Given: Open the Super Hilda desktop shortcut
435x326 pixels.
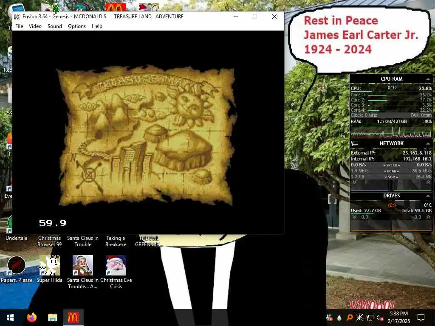Looking at the screenshot, I should pos(49,269).
